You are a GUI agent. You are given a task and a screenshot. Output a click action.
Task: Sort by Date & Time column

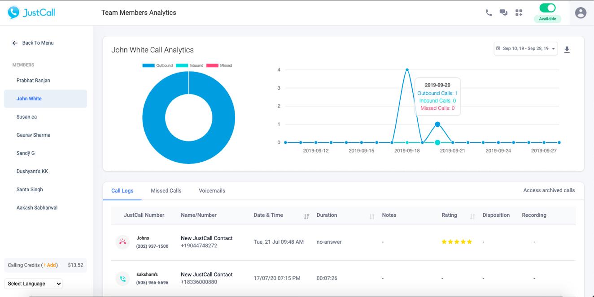(x=306, y=216)
